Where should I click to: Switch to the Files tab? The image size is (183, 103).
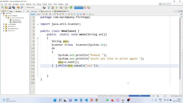click(11, 11)
